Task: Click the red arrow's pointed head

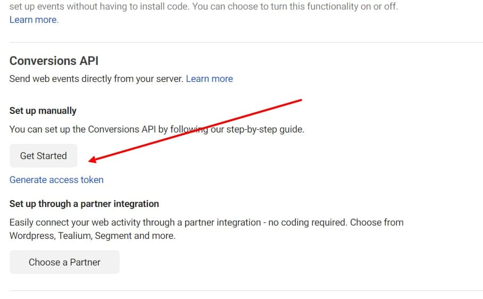Action: [91, 159]
